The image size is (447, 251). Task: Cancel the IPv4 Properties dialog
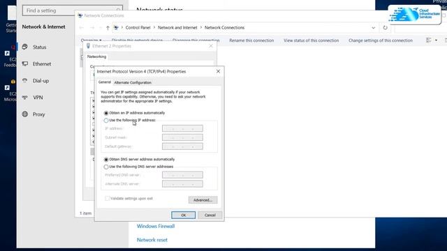coord(210,215)
